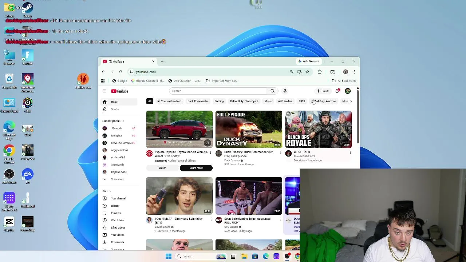Open options menu for Duck Dynasty video
Image resolution: width=466 pixels, height=262 pixels.
pyautogui.click(x=280, y=152)
